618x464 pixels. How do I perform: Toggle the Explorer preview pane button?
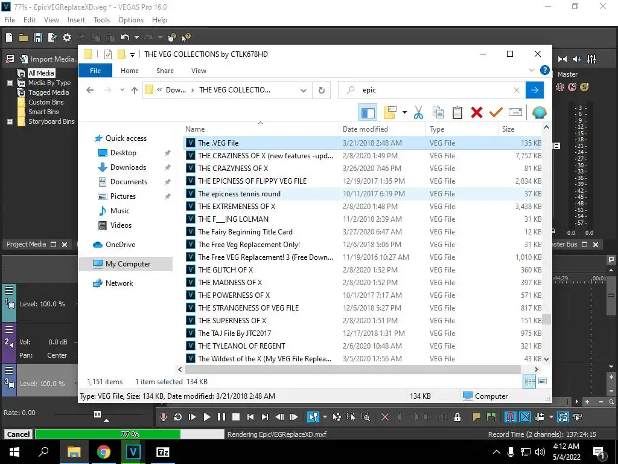point(368,113)
